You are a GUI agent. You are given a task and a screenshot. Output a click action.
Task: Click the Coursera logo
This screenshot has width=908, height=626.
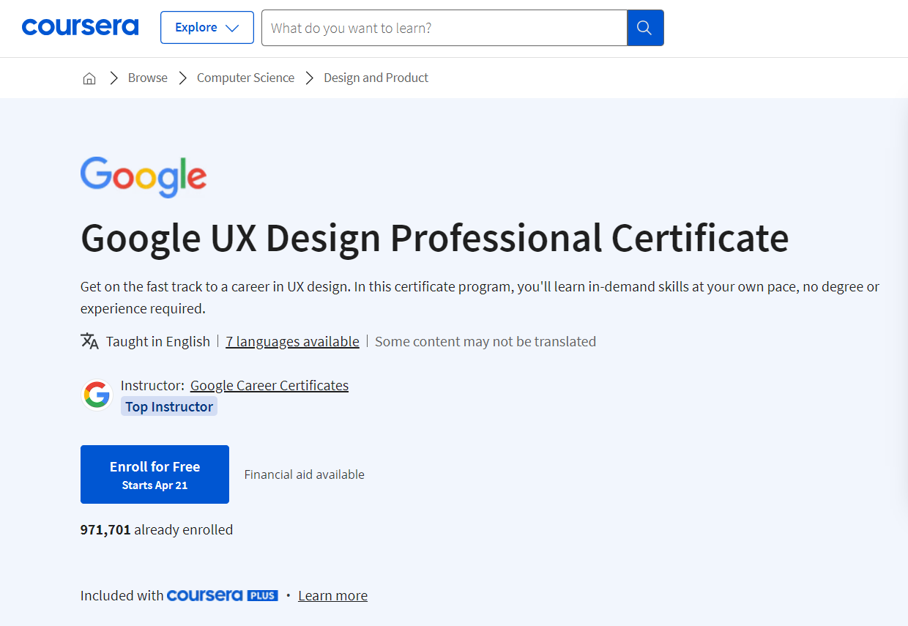[80, 26]
